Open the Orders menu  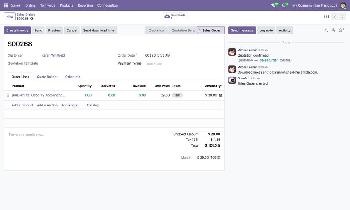pyautogui.click(x=30, y=5)
